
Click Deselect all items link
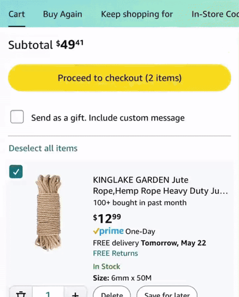(43, 148)
